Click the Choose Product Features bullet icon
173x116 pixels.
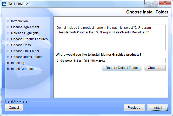[8, 39]
